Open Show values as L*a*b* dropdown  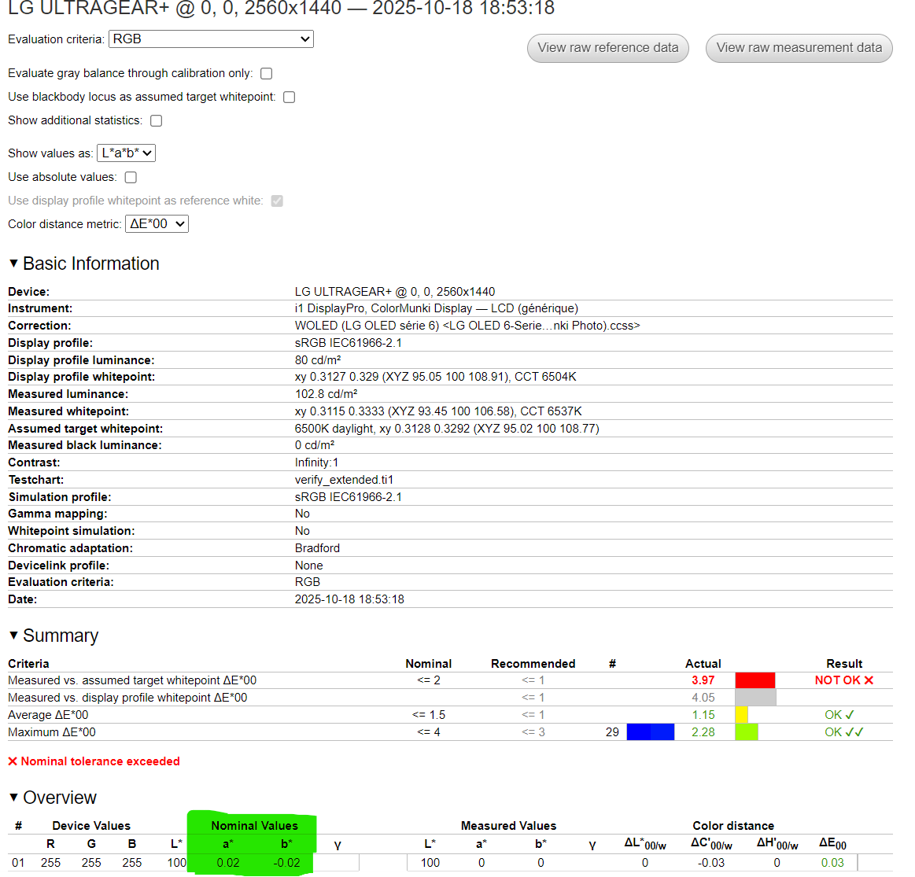[126, 153]
